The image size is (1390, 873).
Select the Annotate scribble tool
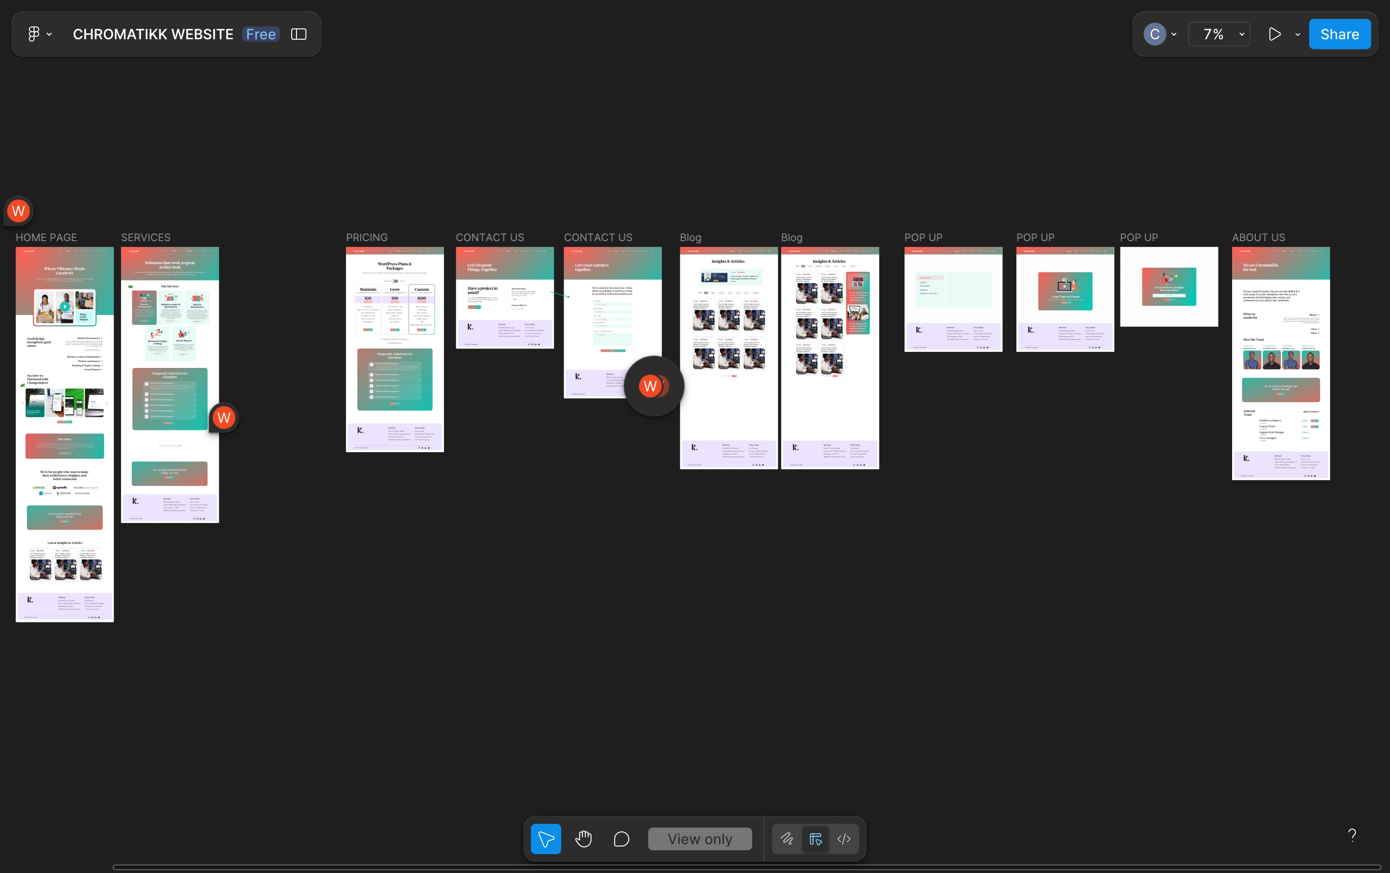click(x=787, y=838)
